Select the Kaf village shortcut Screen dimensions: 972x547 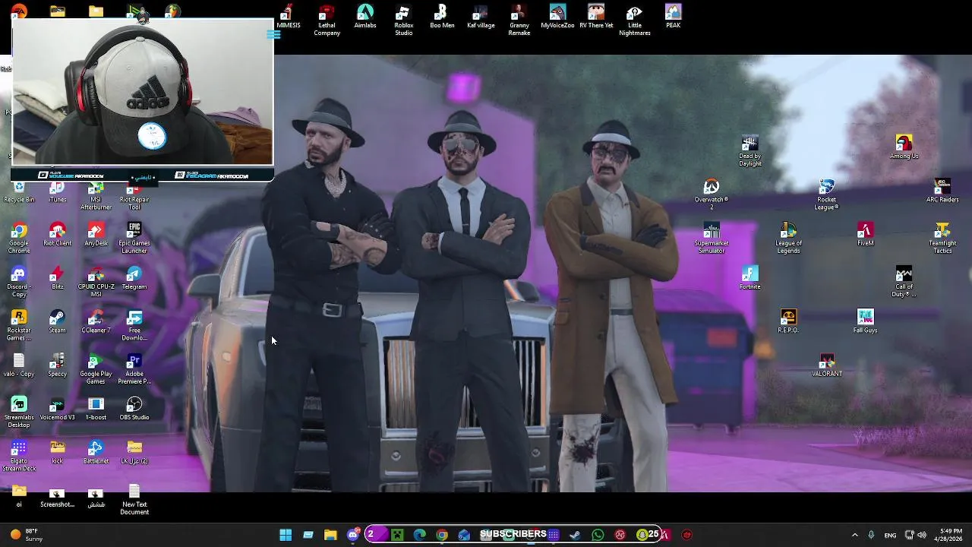click(481, 17)
